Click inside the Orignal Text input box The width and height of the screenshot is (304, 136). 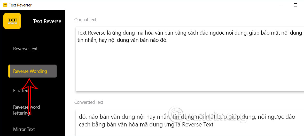[190, 59]
